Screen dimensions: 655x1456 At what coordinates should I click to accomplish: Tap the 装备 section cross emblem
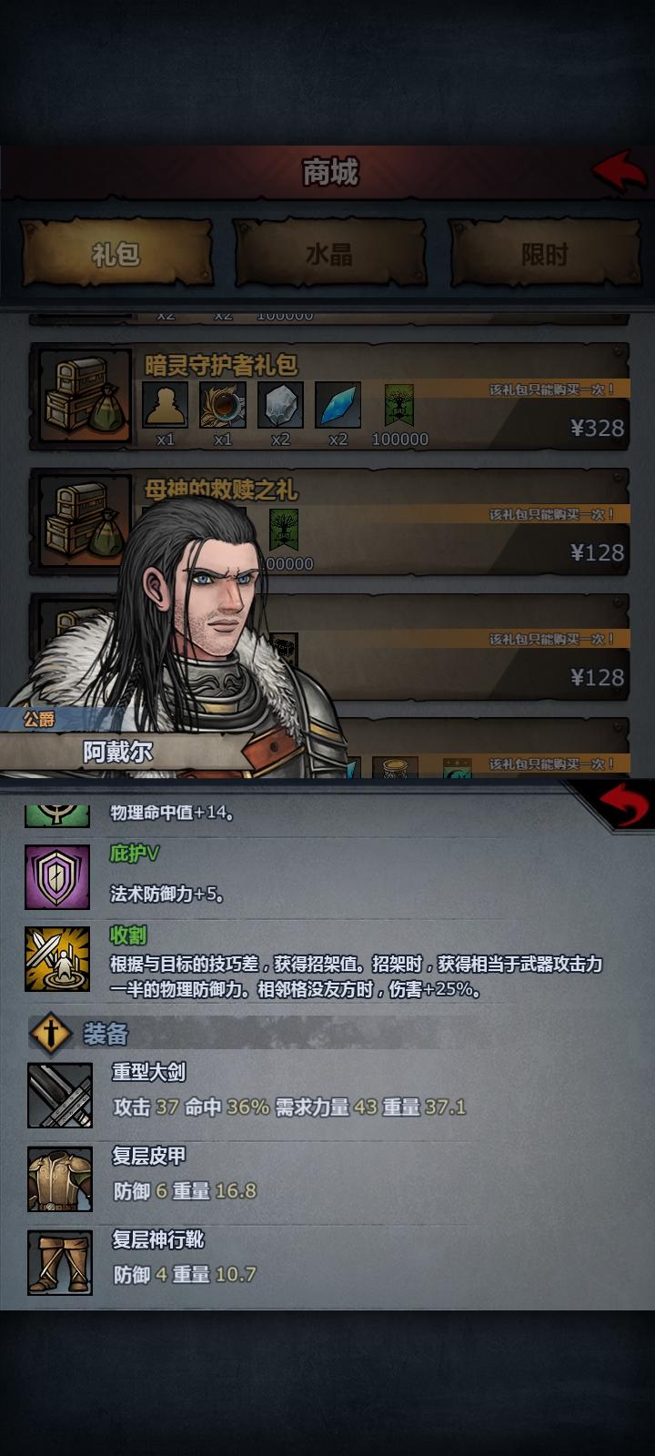coord(53,1034)
